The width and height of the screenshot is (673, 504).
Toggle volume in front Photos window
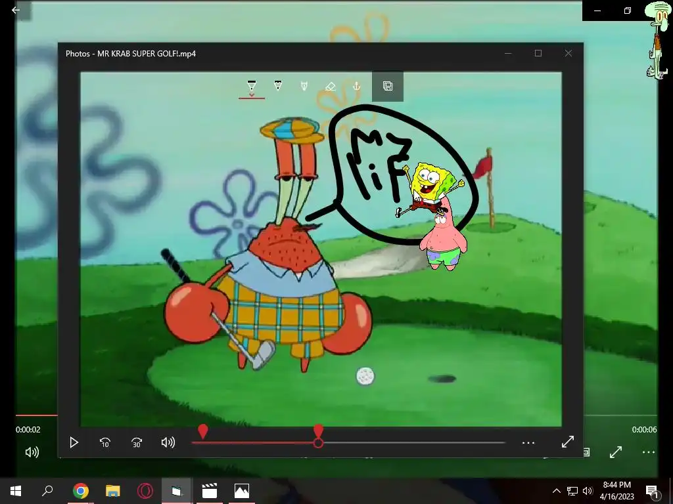click(x=168, y=442)
